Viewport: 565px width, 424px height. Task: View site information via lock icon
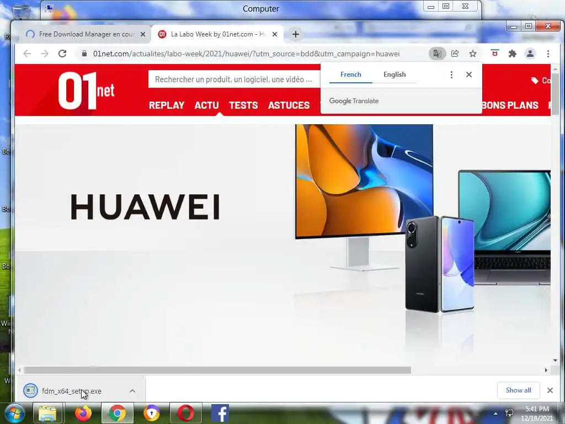click(x=84, y=54)
